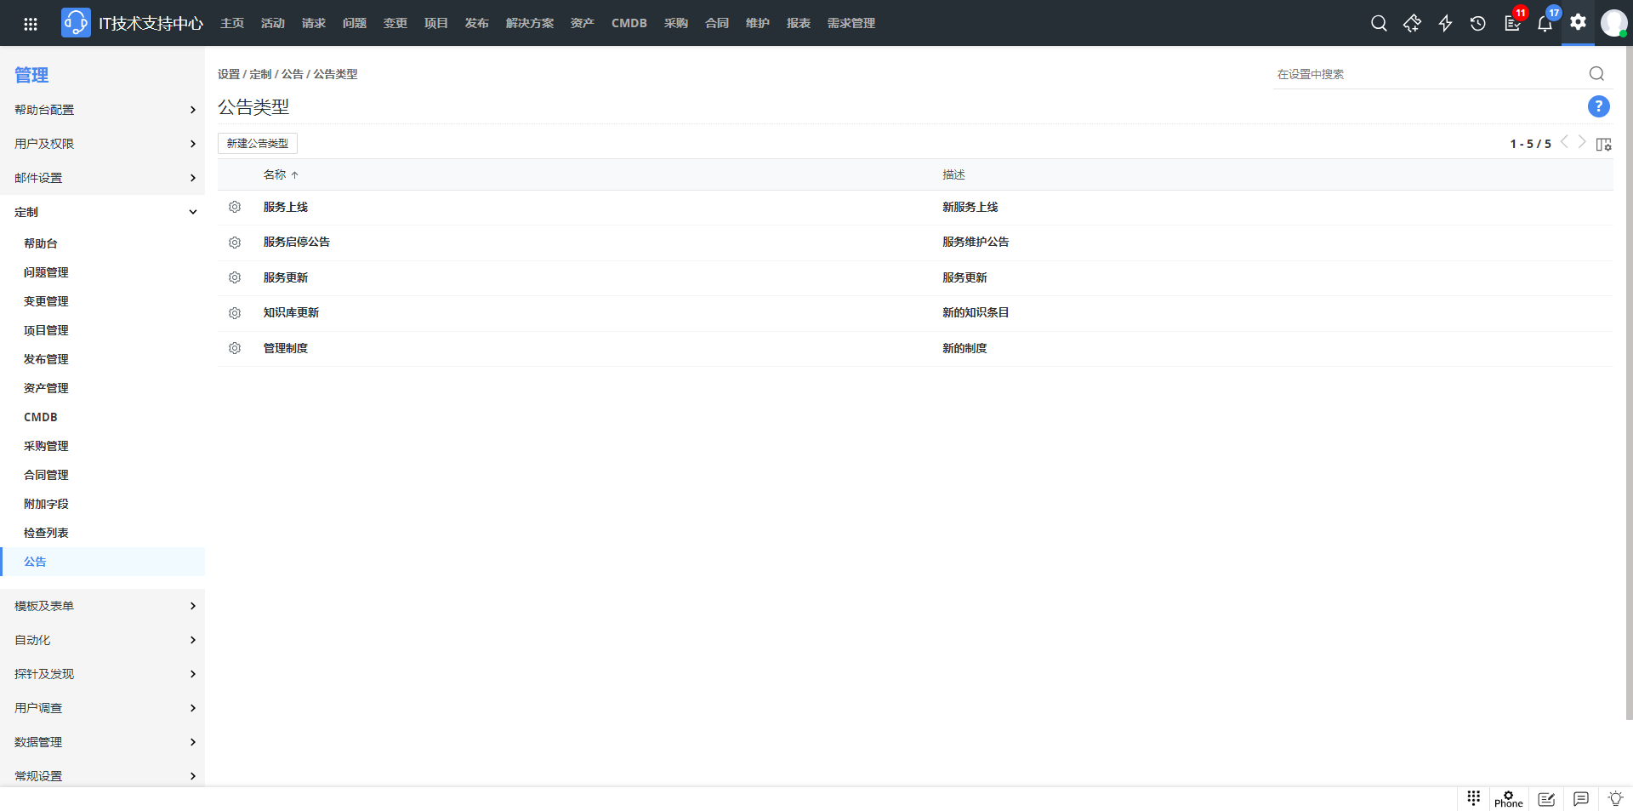Expand 用户调查 section
The height and width of the screenshot is (811, 1633).
pos(102,708)
